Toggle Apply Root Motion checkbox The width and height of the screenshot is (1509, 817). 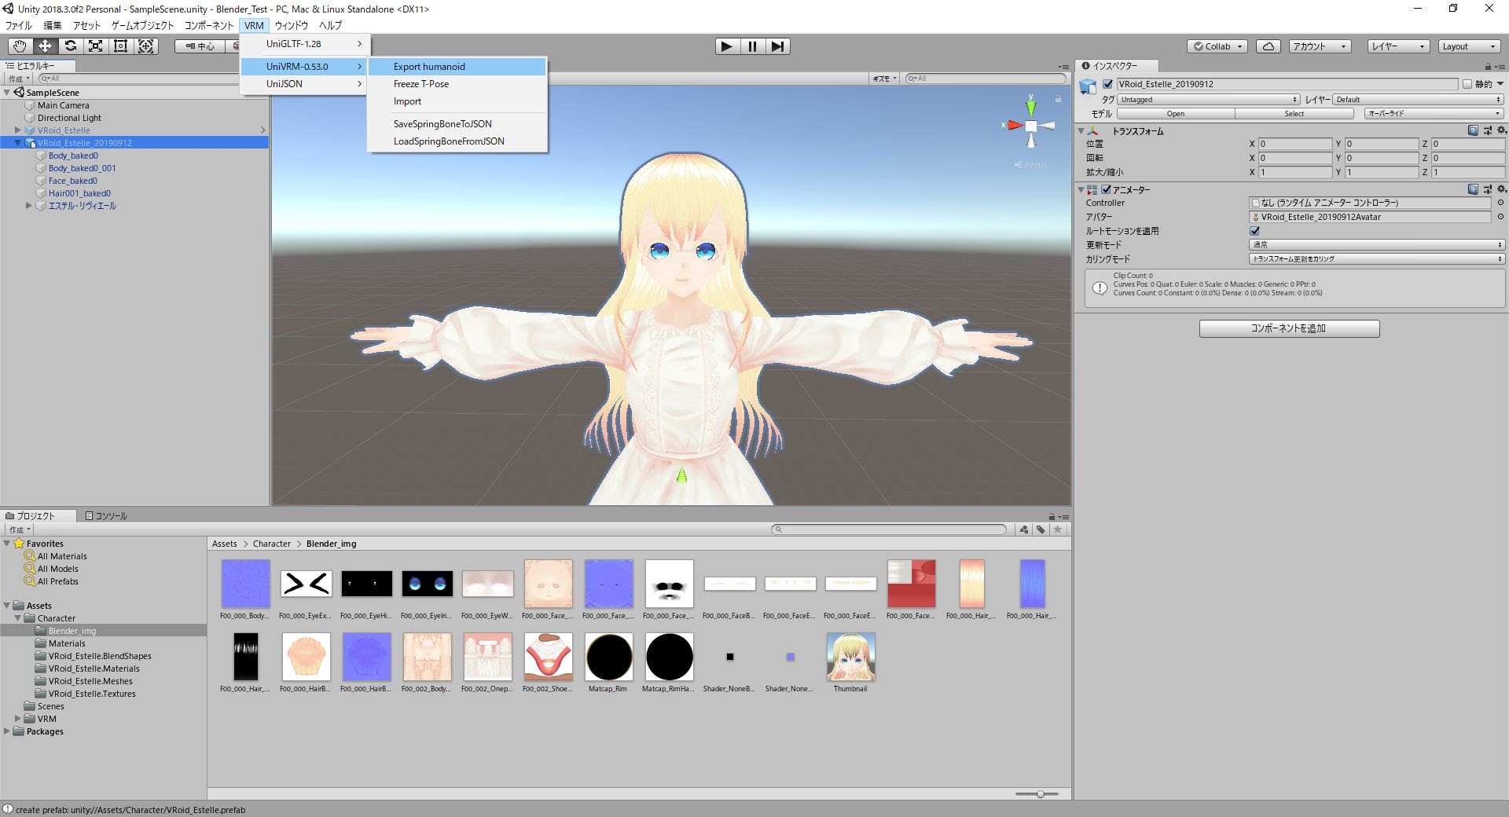click(x=1254, y=231)
